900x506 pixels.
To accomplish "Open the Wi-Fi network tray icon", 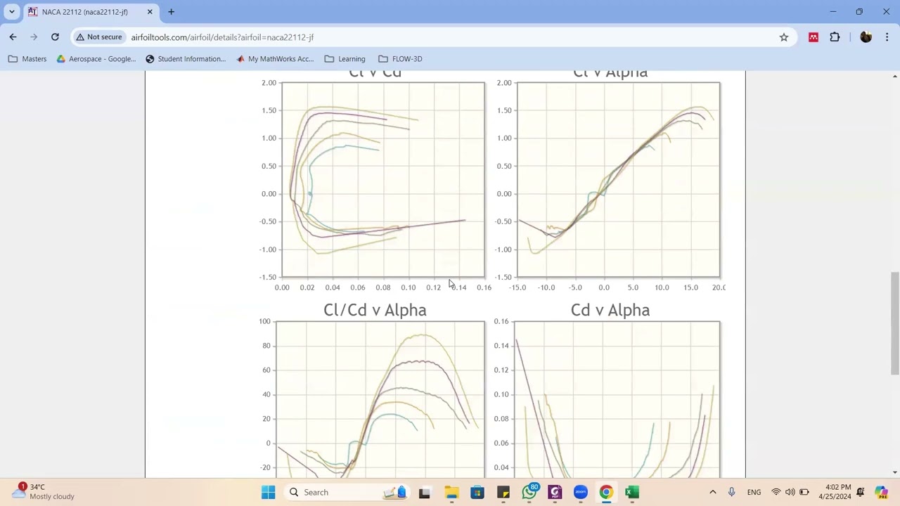I will 776,493.
